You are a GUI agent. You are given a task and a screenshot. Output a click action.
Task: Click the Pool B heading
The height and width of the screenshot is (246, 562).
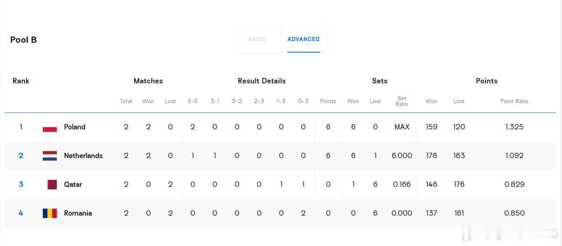click(23, 40)
